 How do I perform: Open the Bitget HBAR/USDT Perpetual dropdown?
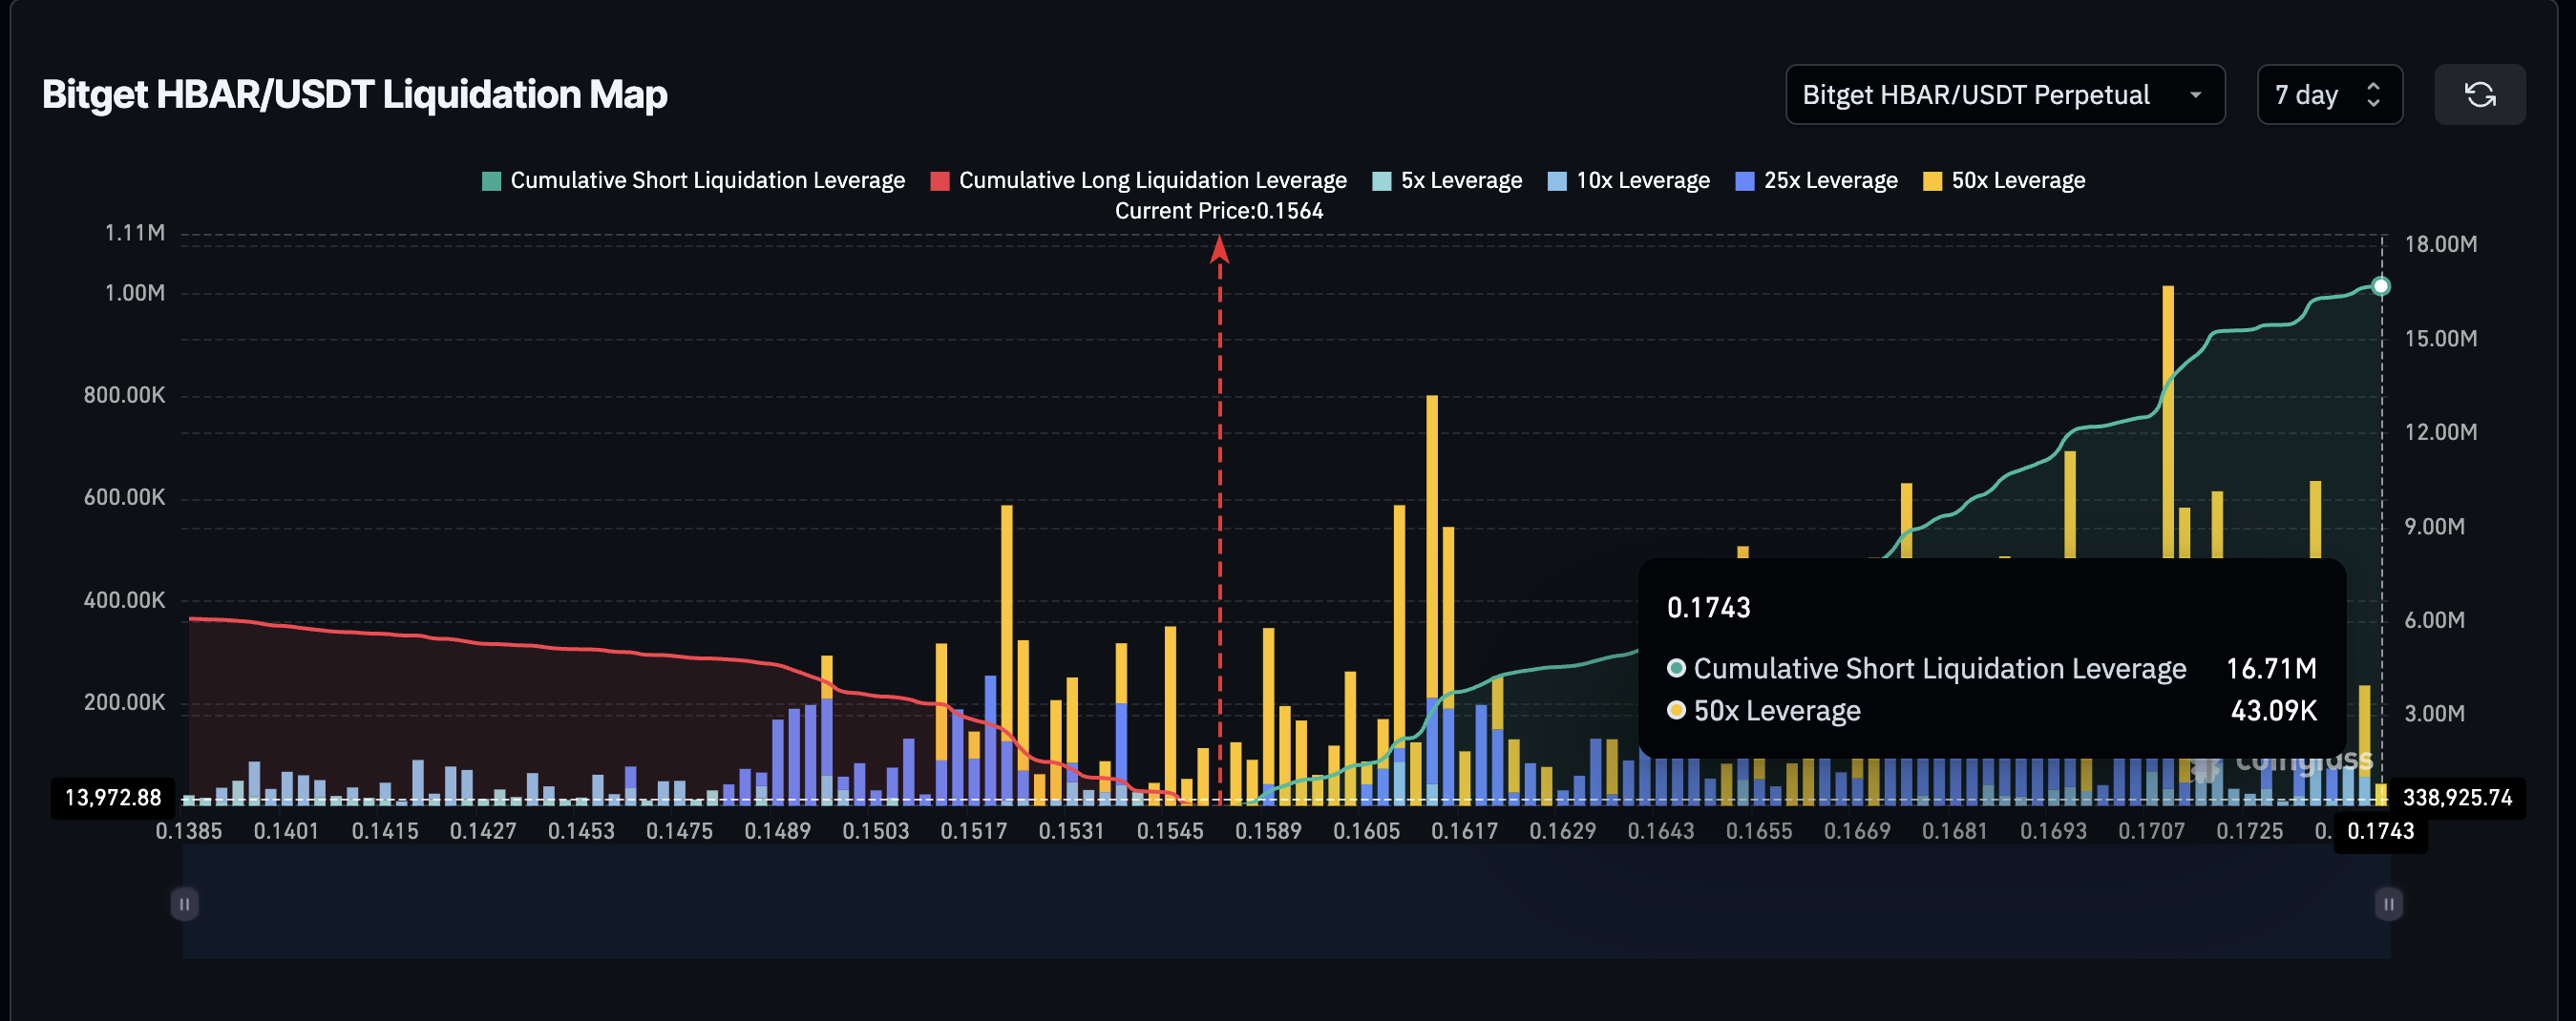click(x=2005, y=94)
